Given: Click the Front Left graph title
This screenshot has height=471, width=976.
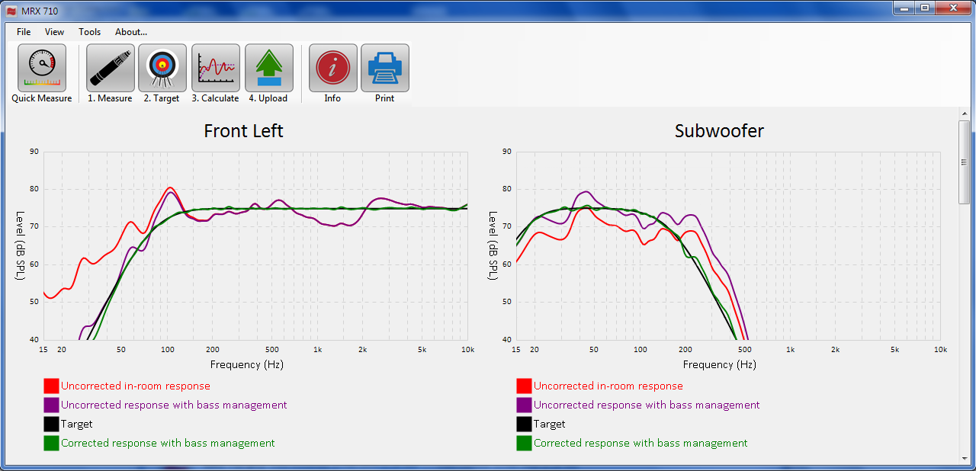Looking at the screenshot, I should (243, 131).
